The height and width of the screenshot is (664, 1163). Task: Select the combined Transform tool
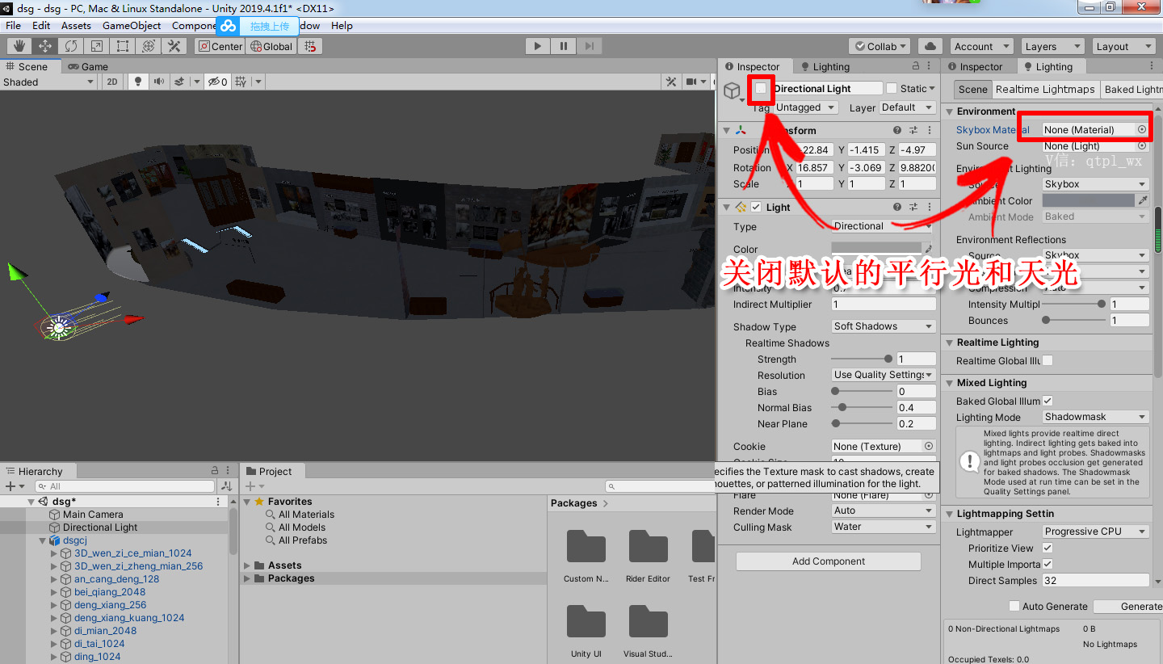coord(149,46)
